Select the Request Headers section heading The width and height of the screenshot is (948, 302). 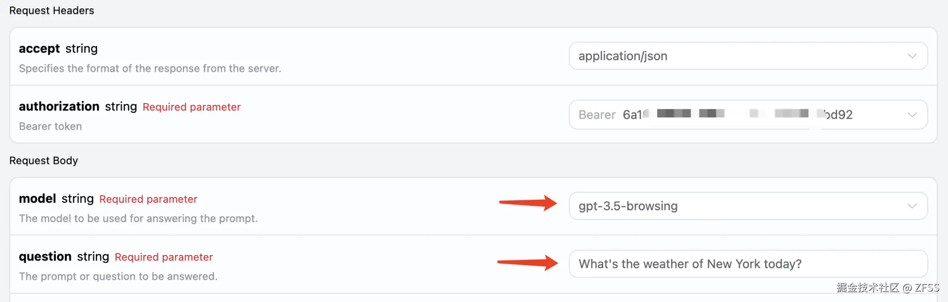pos(52,10)
